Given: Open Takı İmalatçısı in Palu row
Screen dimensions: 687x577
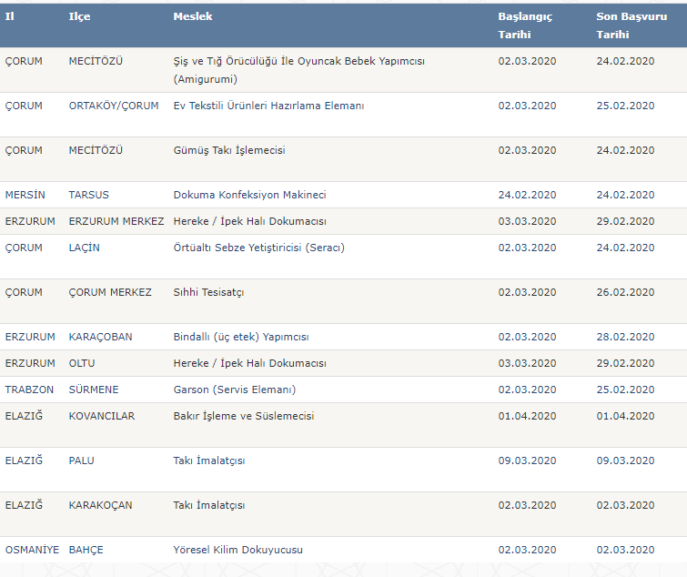Looking at the screenshot, I should click(209, 461).
